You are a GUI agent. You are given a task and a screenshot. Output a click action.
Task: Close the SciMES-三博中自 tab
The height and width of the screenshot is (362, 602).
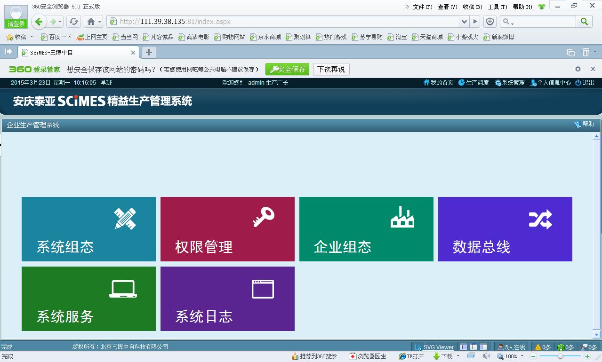[133, 53]
